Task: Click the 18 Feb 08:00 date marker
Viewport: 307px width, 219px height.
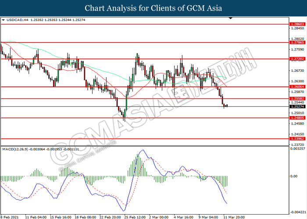Action: point(86,217)
